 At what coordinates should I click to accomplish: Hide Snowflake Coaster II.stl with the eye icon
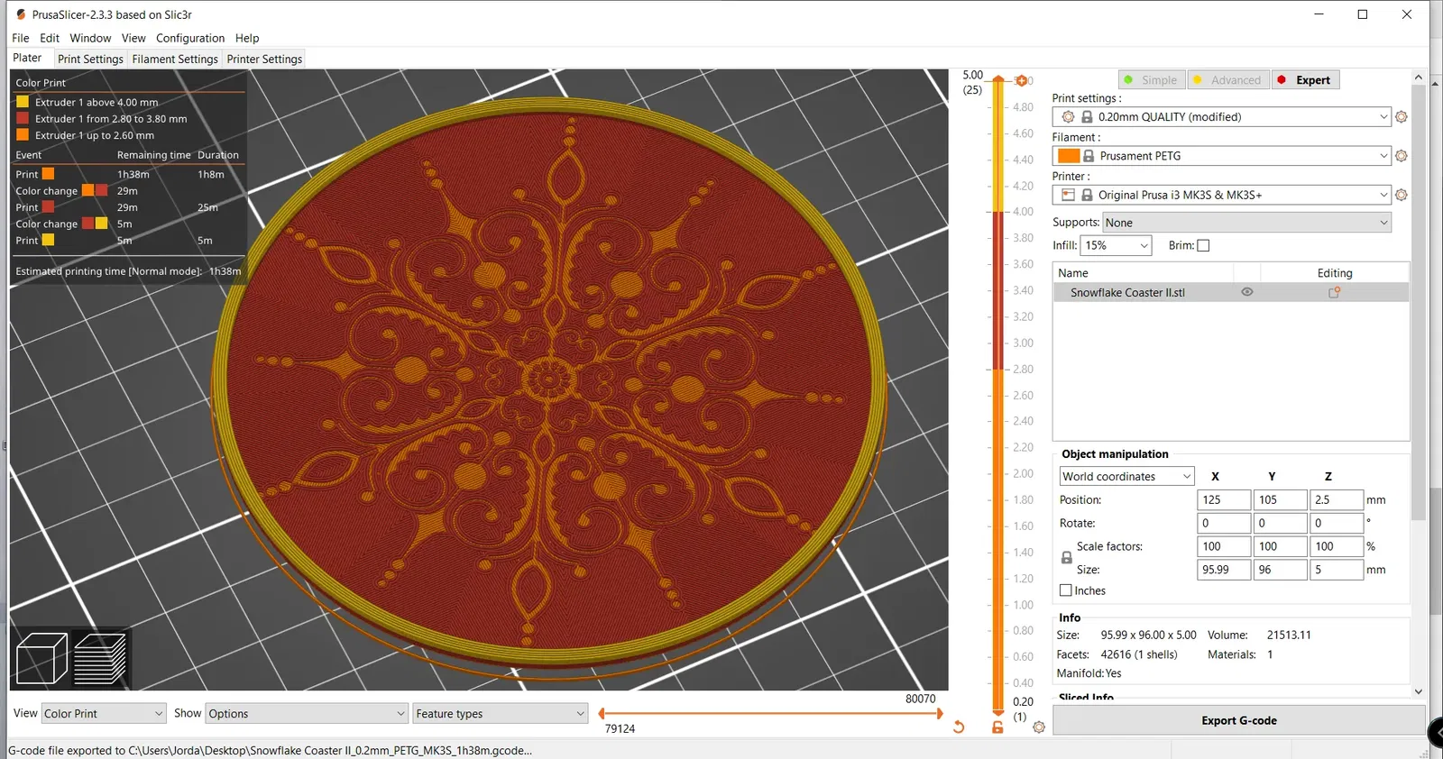pyautogui.click(x=1247, y=292)
